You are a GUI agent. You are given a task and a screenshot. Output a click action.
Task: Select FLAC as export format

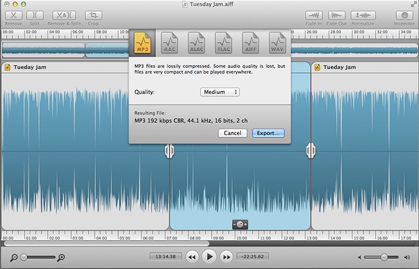(223, 43)
